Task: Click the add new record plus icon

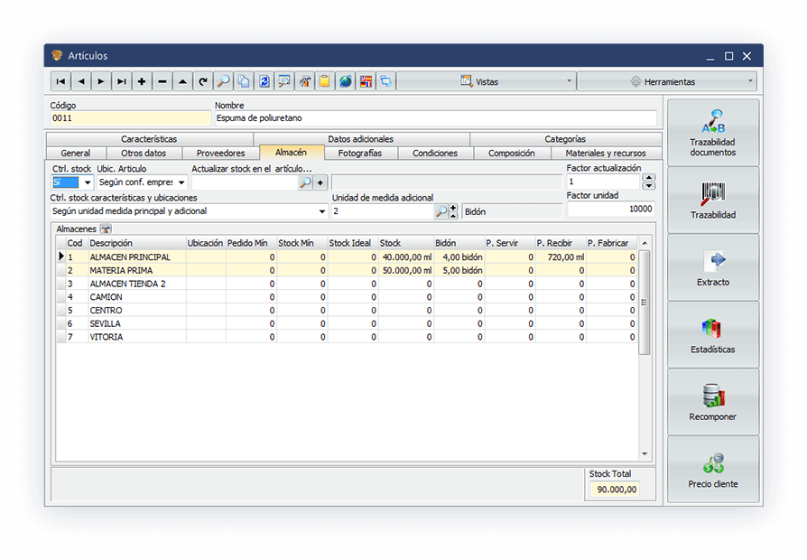Action: click(142, 81)
